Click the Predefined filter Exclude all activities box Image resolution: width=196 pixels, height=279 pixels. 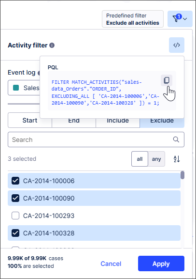(133, 19)
